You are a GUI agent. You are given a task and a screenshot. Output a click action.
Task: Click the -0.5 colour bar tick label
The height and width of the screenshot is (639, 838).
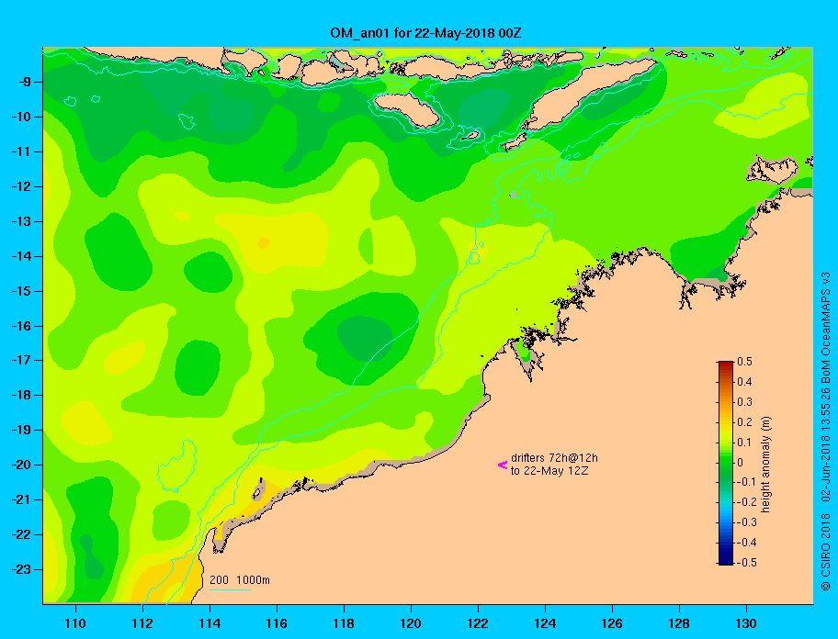(x=747, y=563)
